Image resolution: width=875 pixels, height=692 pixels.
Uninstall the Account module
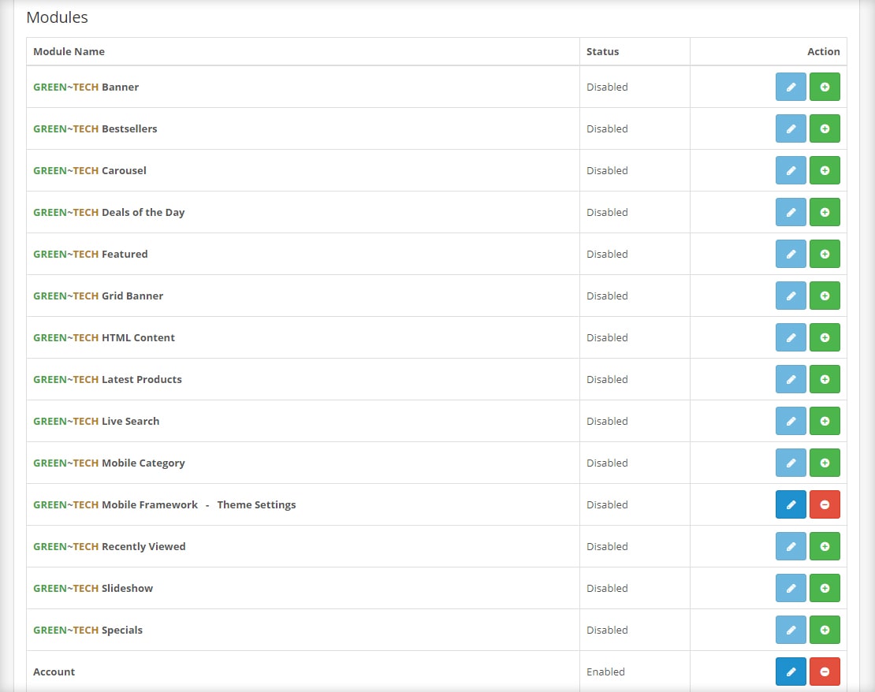(825, 672)
